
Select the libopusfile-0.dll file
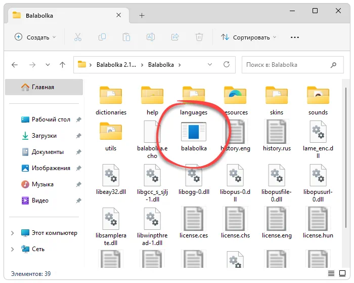tap(277, 183)
